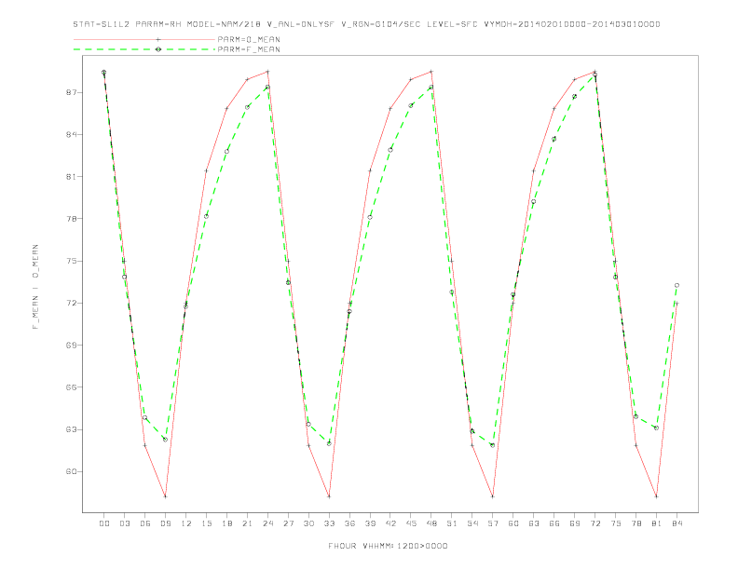
Task: Click the x-axis tick label 72
Action: 594,523
